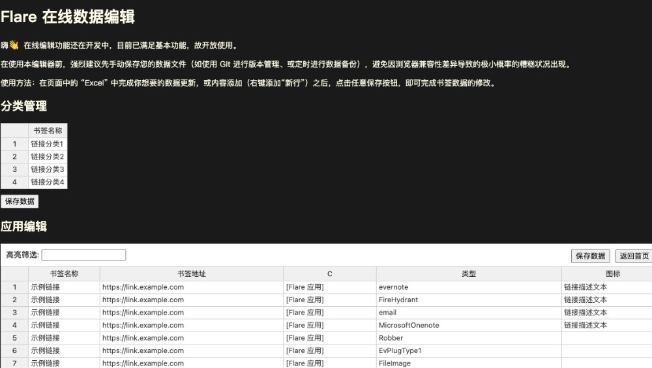Select the EvPlugType1 cell

[469, 350]
